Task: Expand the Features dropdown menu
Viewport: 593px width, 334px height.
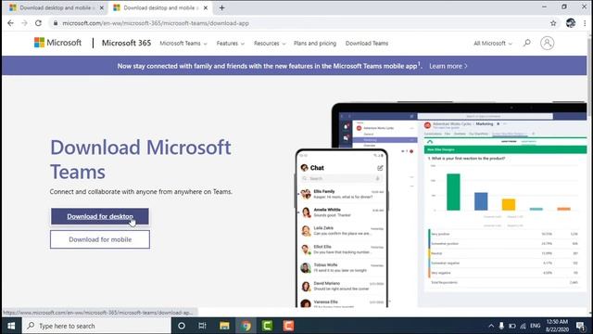Action: (231, 44)
